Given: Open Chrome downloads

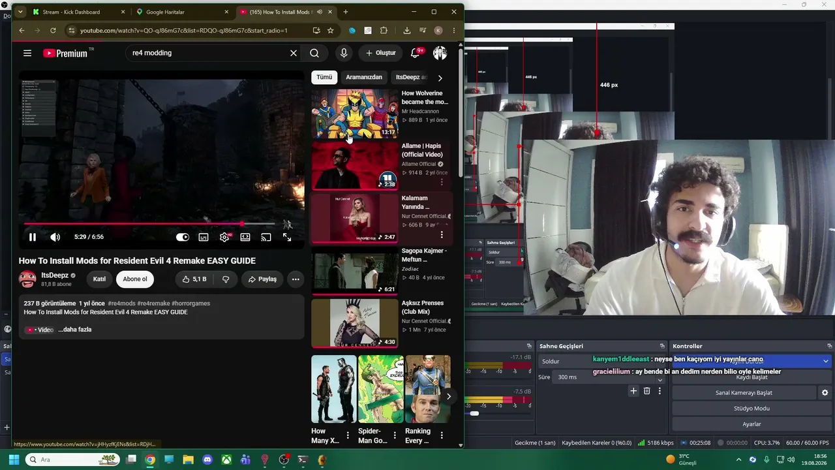Looking at the screenshot, I should point(407,30).
